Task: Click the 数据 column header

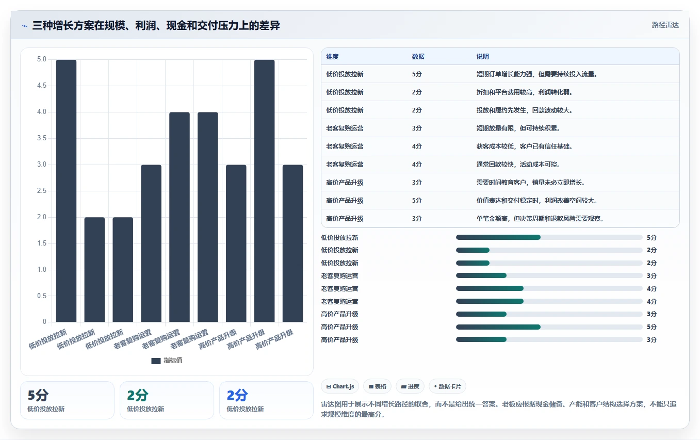Action: [418, 57]
